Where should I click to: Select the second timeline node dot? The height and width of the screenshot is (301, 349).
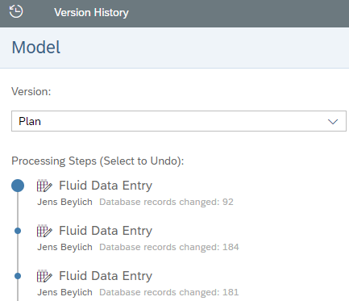[18, 231]
